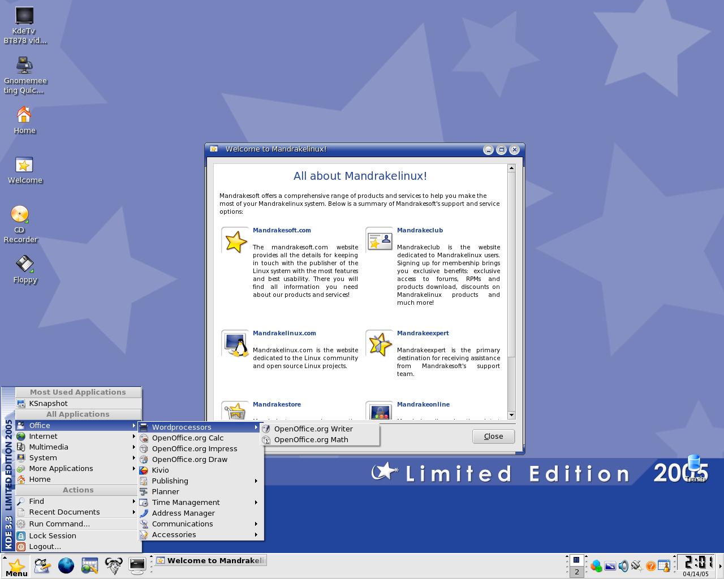
Task: Launch the GNU head icon in the panel
Action: pyautogui.click(x=114, y=565)
